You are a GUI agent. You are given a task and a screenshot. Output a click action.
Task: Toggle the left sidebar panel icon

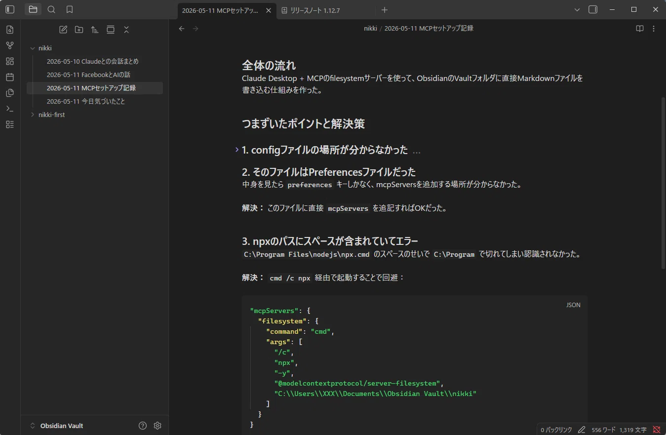click(x=10, y=9)
